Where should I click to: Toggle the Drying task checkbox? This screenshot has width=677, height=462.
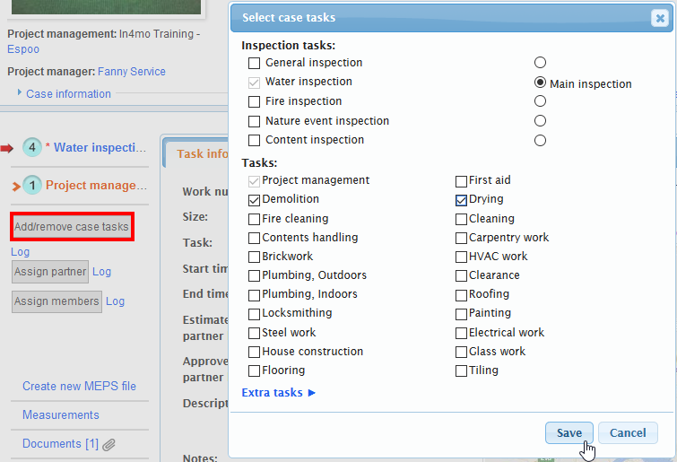click(x=461, y=199)
